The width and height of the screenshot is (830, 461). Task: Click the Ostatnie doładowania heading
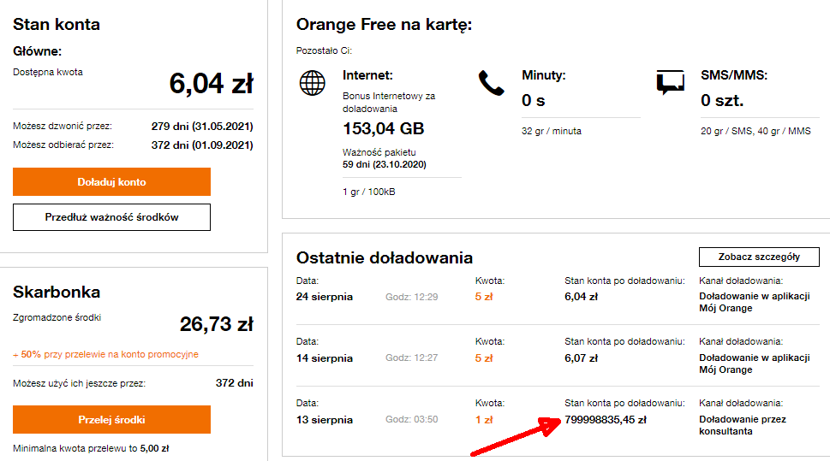click(385, 257)
